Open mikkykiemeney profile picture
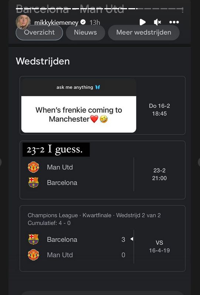Image resolution: width=200 pixels, height=295 pixels. (23, 22)
